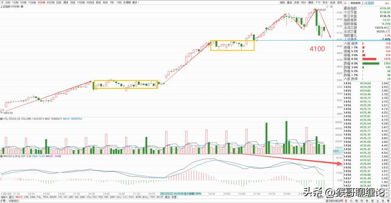
Task: Click the red G icon beside 999999
Action: pos(345,3)
